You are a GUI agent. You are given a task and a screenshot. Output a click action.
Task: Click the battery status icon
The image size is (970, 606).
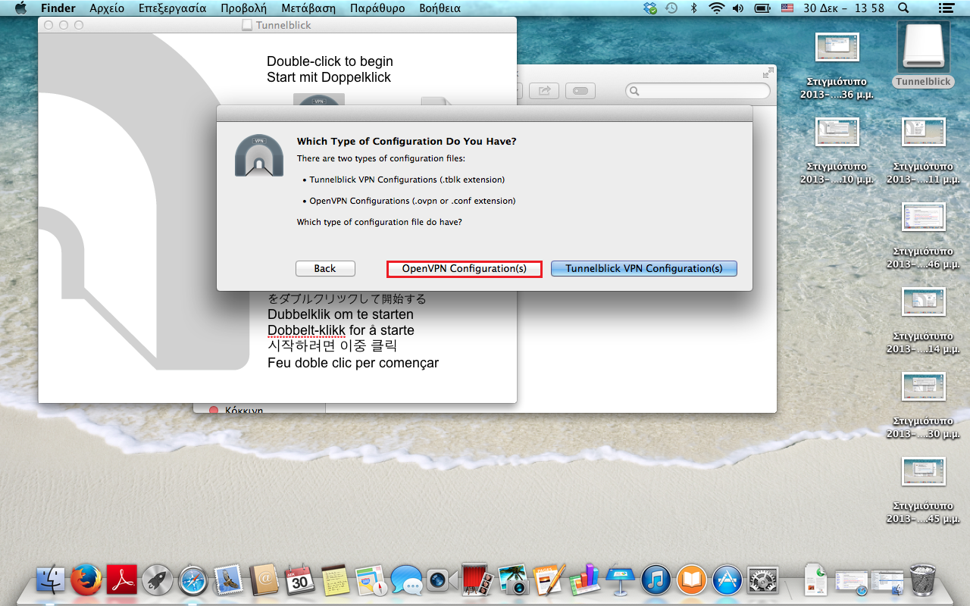pyautogui.click(x=762, y=8)
